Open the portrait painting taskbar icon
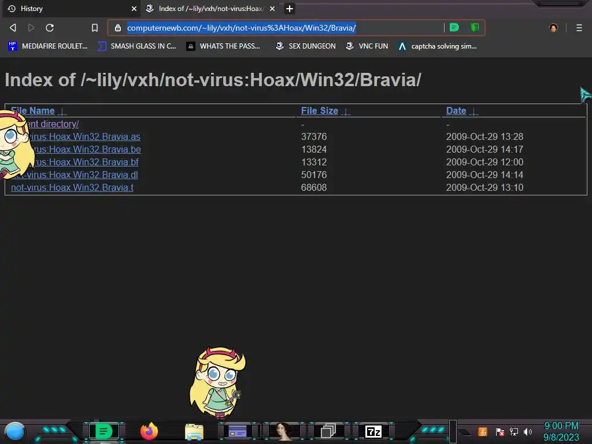Screen dimensions: 592x444 [x=283, y=431]
